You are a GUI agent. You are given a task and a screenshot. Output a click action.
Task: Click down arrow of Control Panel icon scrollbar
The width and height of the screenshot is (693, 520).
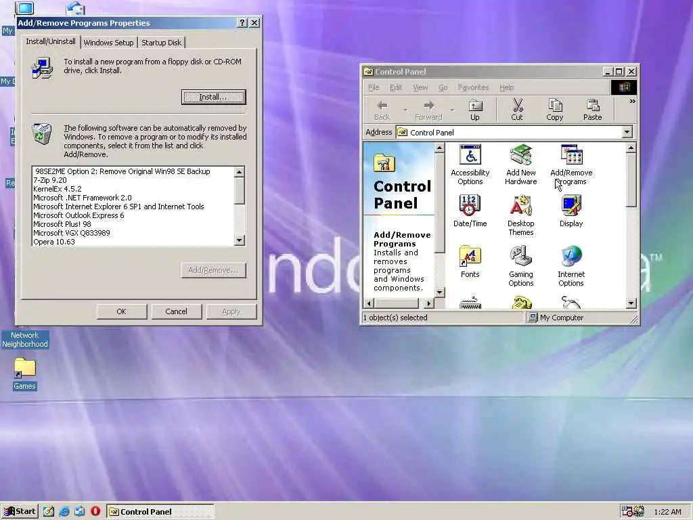pyautogui.click(x=631, y=303)
